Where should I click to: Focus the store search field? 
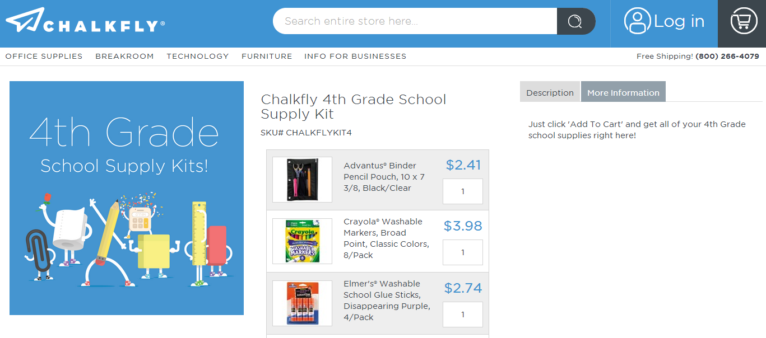[415, 21]
